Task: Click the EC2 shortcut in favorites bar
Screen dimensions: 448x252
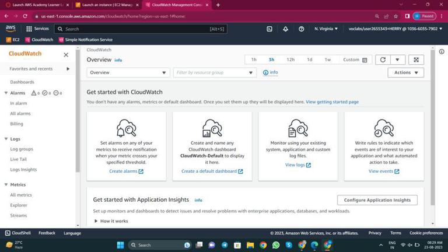Action: (13, 40)
